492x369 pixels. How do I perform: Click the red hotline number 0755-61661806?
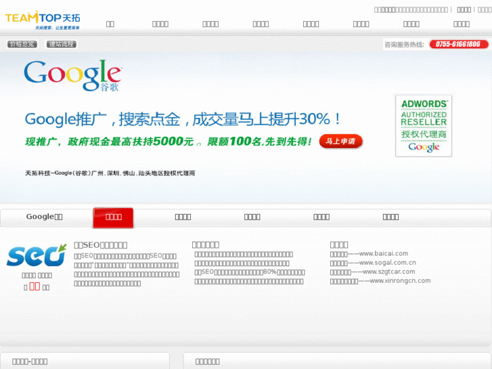(458, 44)
